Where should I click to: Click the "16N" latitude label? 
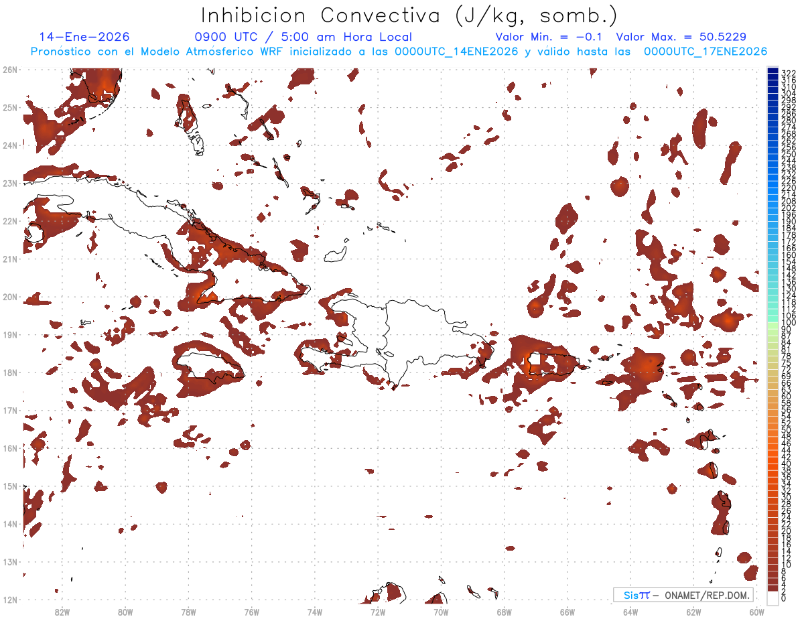9,448
